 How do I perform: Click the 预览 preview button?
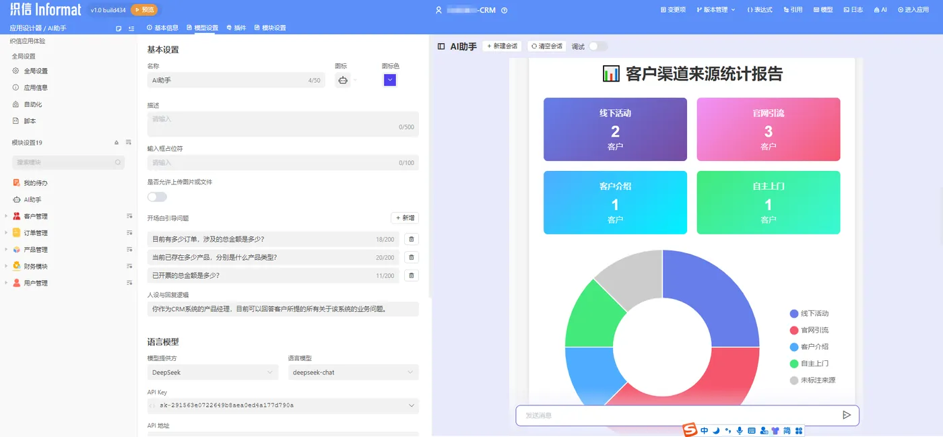coord(143,10)
